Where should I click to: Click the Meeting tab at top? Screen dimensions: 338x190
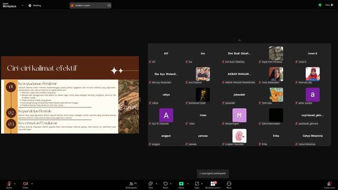tap(35, 5)
